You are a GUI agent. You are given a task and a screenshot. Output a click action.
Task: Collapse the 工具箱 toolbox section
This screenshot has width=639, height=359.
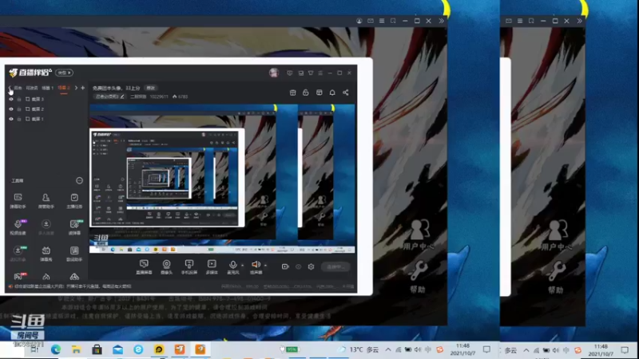tap(79, 180)
